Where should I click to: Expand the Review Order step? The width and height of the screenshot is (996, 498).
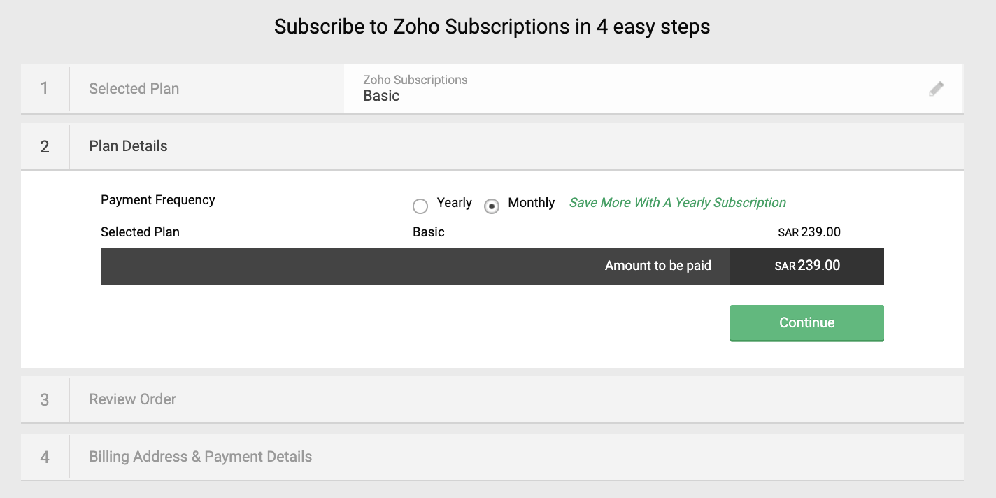pyautogui.click(x=132, y=399)
